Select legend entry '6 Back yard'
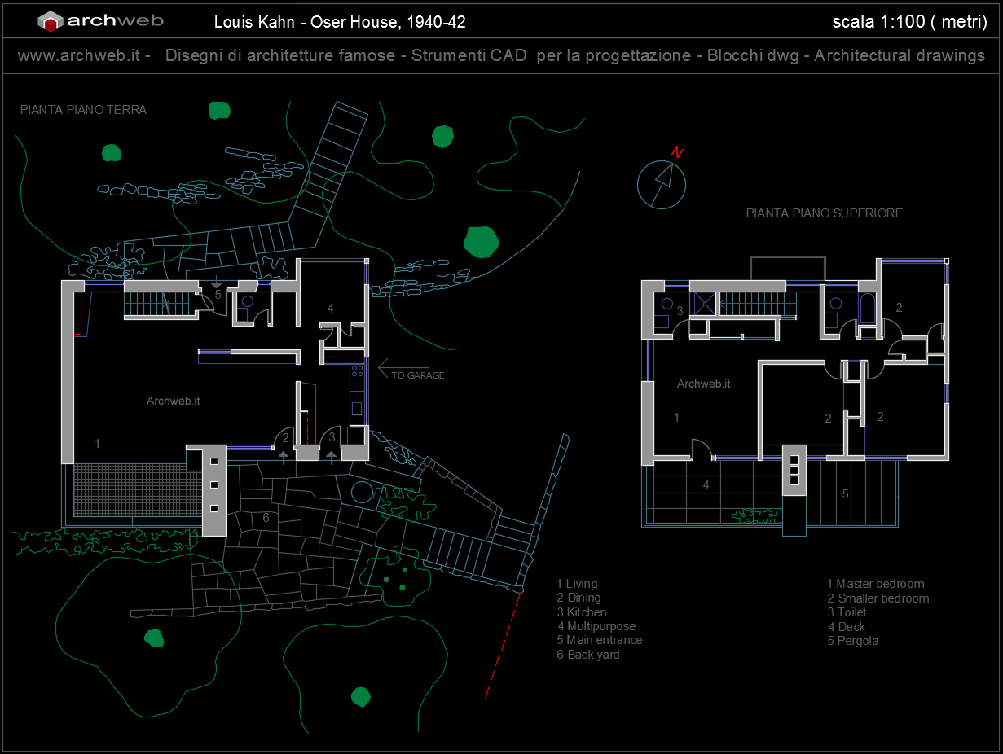The width and height of the screenshot is (1003, 754). (x=588, y=655)
